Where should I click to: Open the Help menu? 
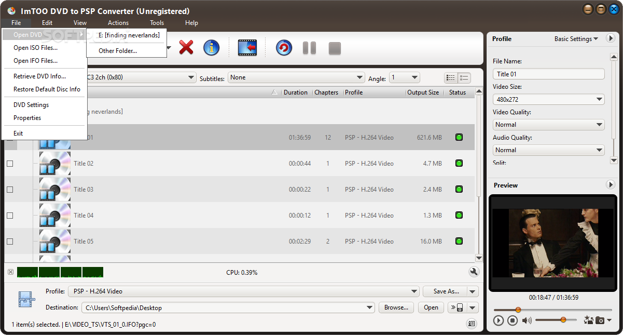point(191,23)
